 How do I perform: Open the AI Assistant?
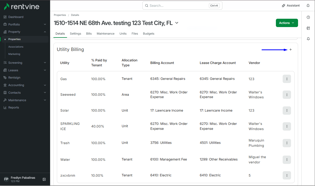coord(291,5)
